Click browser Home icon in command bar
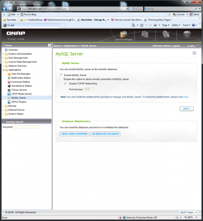 pos(133,25)
